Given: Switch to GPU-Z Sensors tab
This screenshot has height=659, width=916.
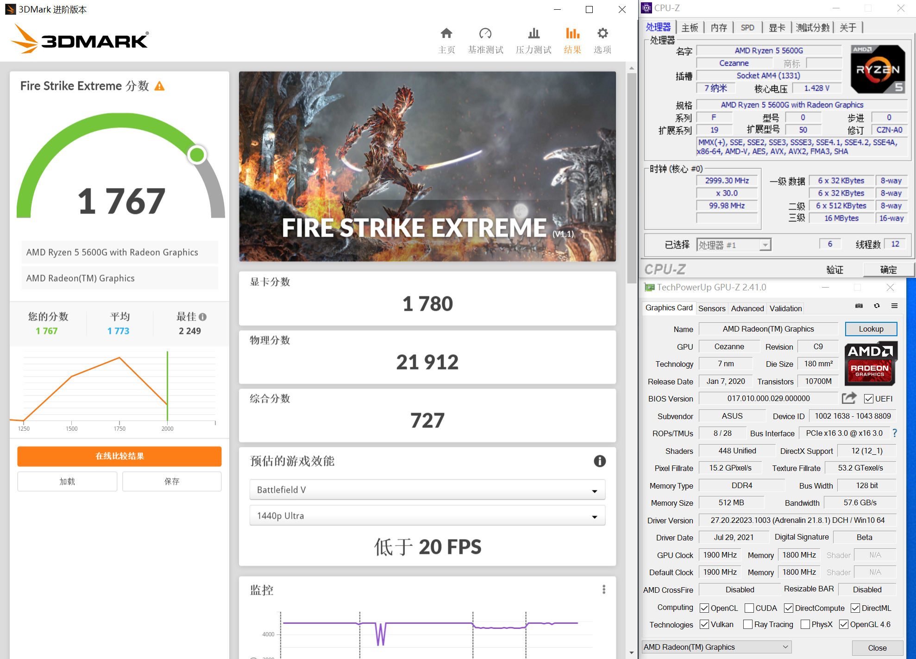Looking at the screenshot, I should [712, 308].
